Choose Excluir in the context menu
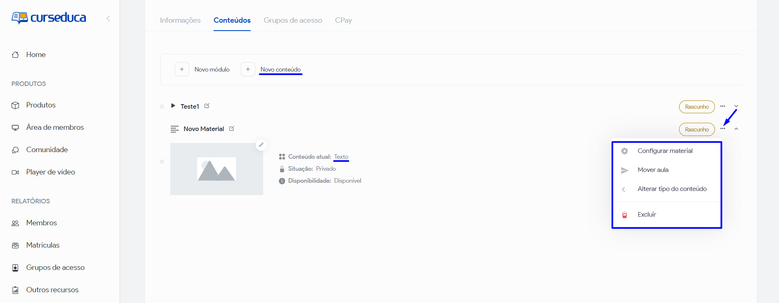 (x=646, y=215)
